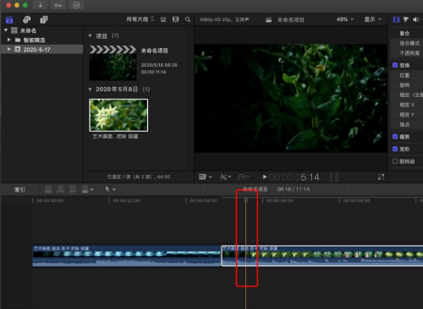
Task: Open the 49% viewer zoom dropdown
Action: 345,19
